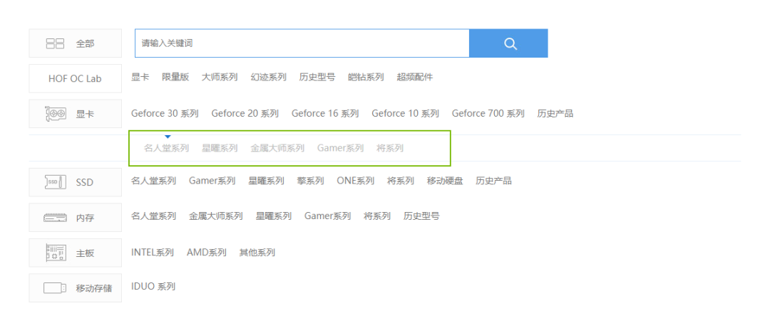Choose 金属大师系列 in Geforce 30 submenu

(277, 147)
